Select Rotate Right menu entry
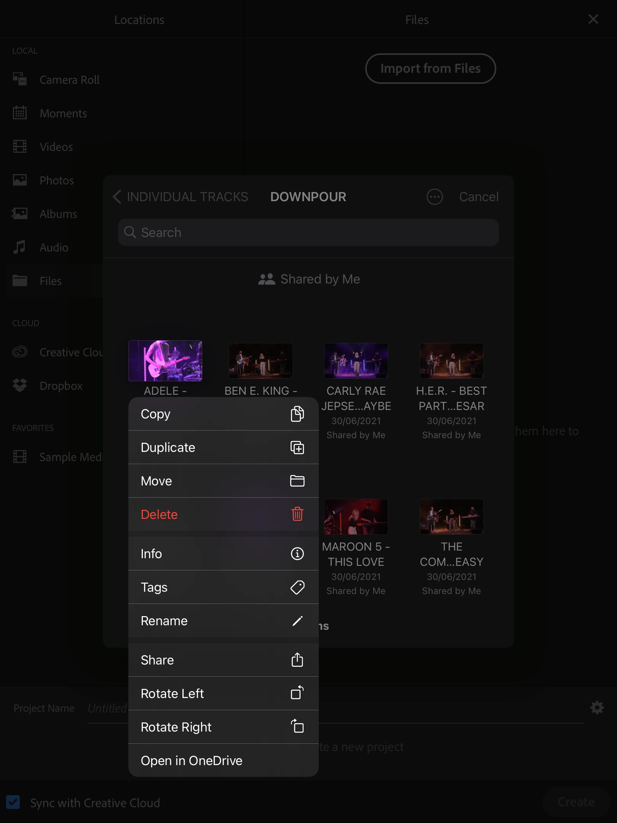Image resolution: width=617 pixels, height=823 pixels. tap(224, 727)
